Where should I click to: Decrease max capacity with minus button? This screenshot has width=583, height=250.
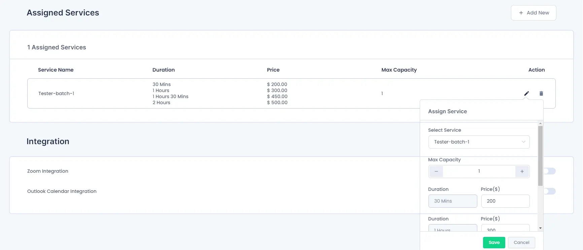point(436,171)
